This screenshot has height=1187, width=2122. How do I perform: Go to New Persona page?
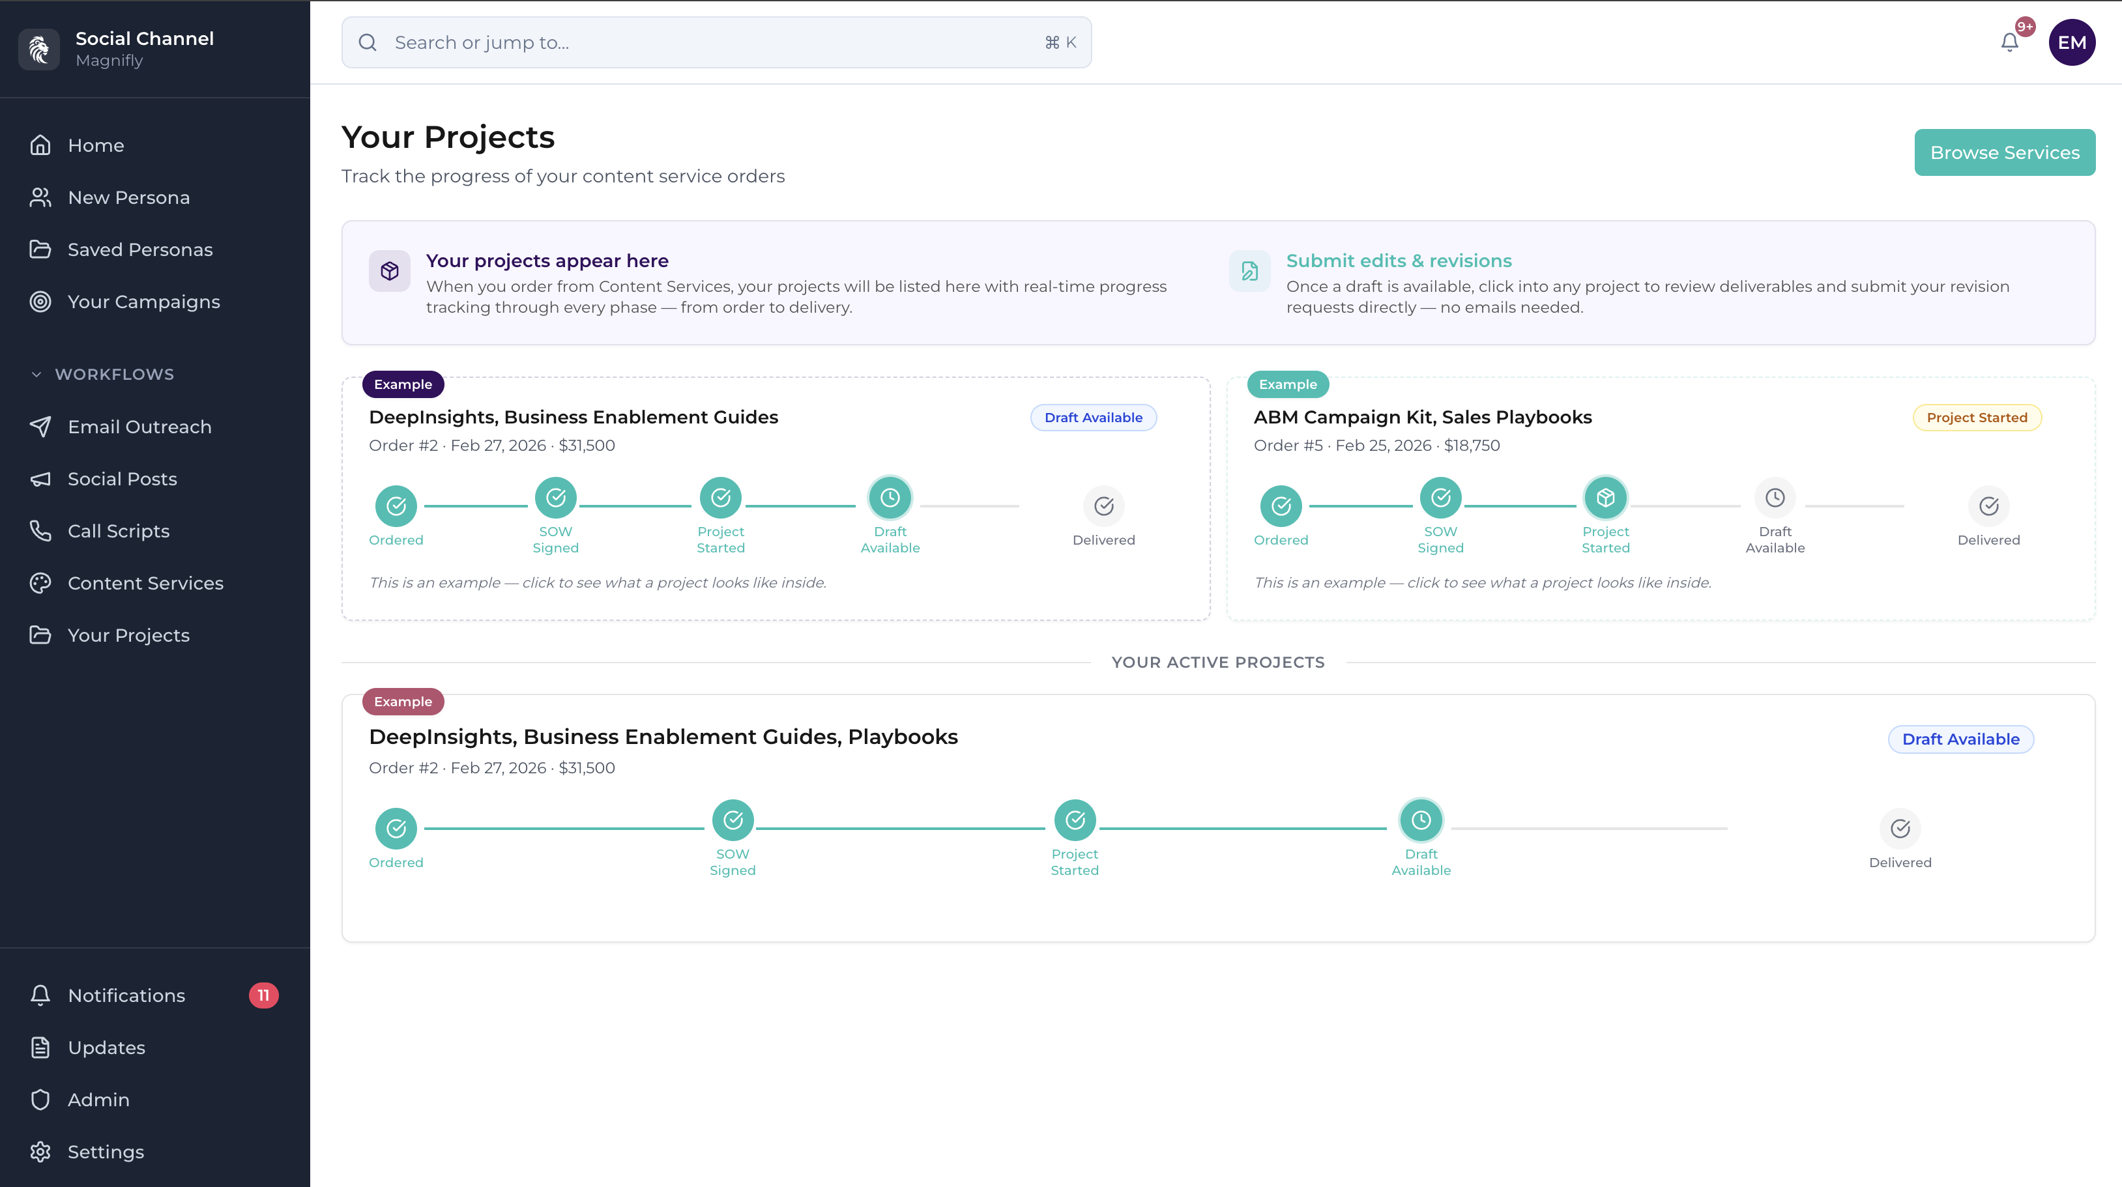pyautogui.click(x=128, y=197)
